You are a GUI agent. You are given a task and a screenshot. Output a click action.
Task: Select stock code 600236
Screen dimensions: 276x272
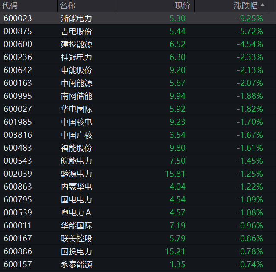(18, 57)
